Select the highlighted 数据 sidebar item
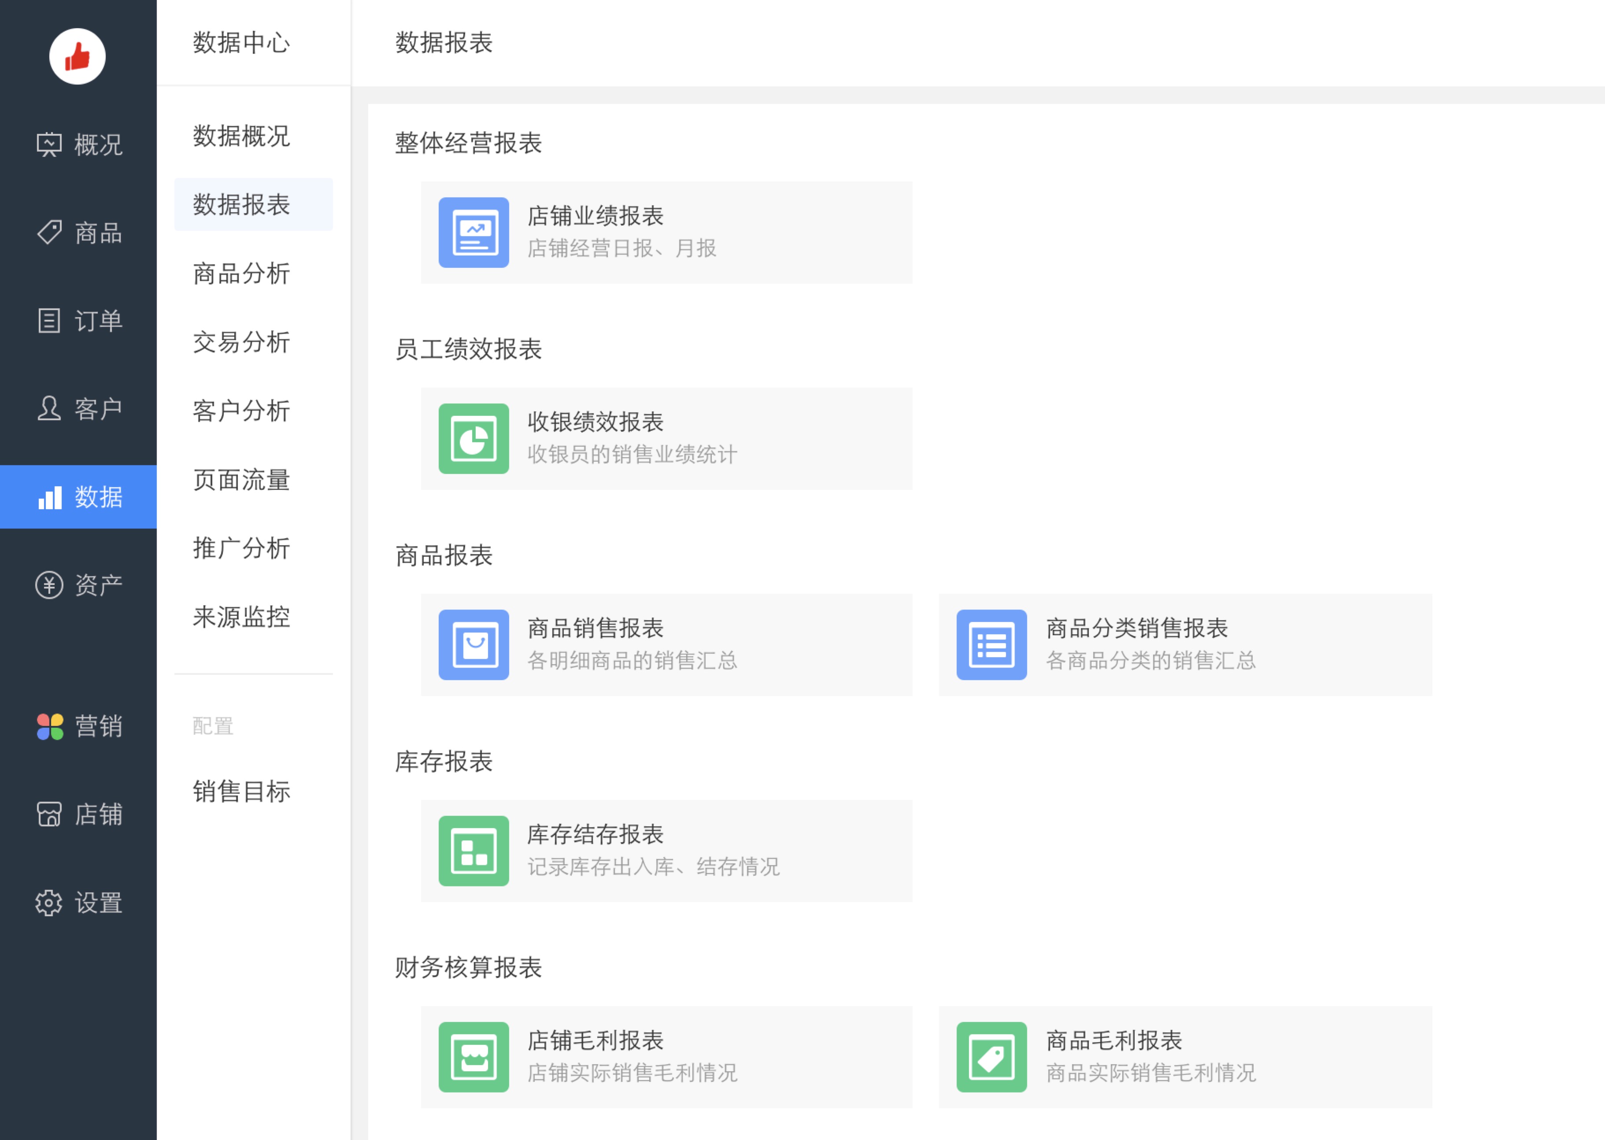Image resolution: width=1605 pixels, height=1140 pixels. point(78,497)
